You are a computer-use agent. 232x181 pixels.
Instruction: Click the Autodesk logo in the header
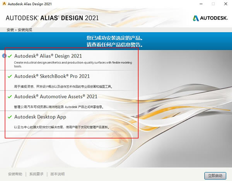210,18
